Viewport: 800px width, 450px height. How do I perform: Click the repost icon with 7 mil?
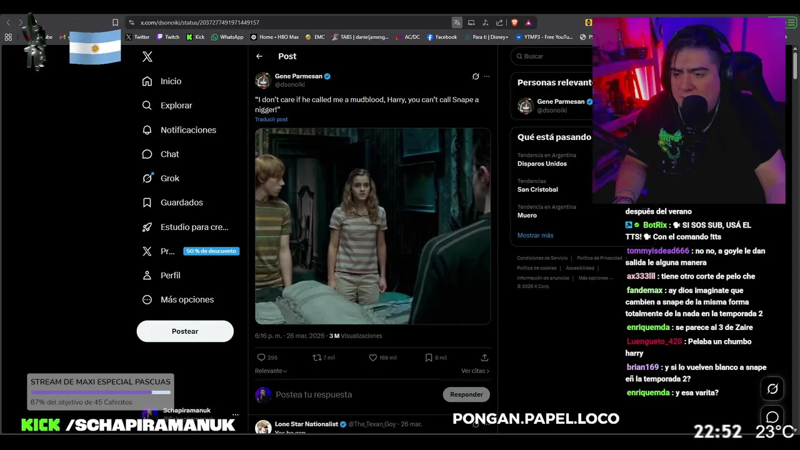point(317,357)
